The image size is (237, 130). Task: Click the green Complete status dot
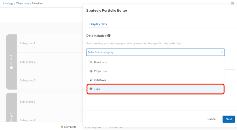62,127
